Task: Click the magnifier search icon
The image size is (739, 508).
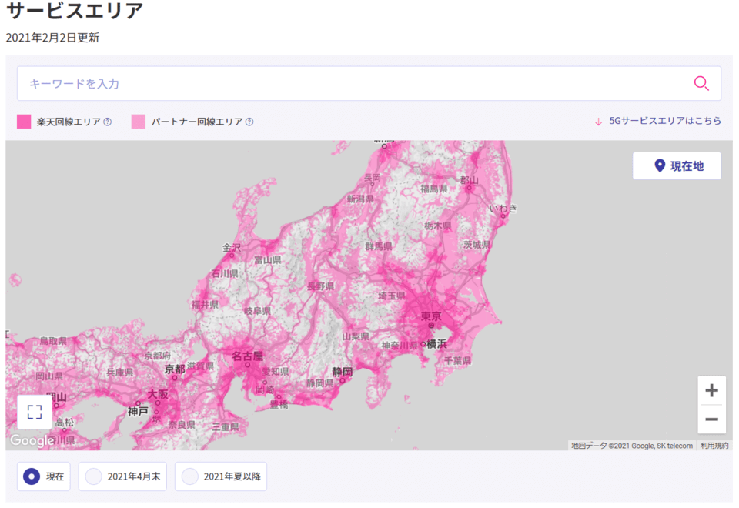Action: (701, 83)
